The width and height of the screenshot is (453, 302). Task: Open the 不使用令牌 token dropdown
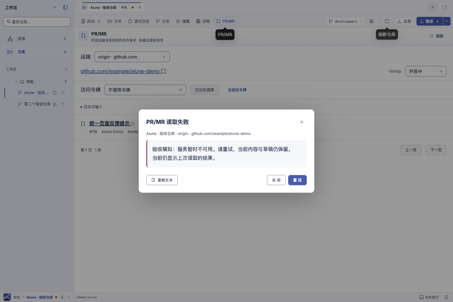point(145,90)
